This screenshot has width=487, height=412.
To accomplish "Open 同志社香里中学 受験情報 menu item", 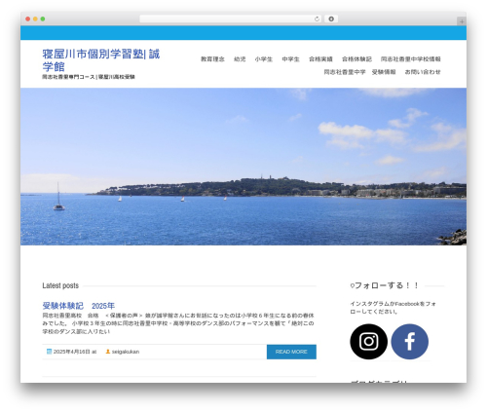I will (359, 72).
